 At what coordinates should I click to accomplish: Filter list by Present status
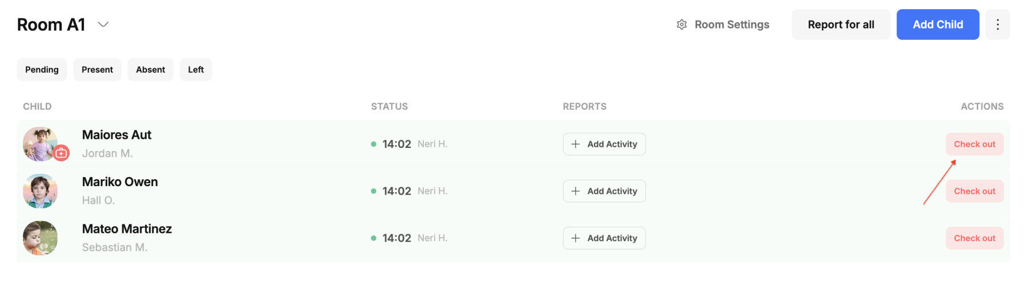click(x=97, y=69)
